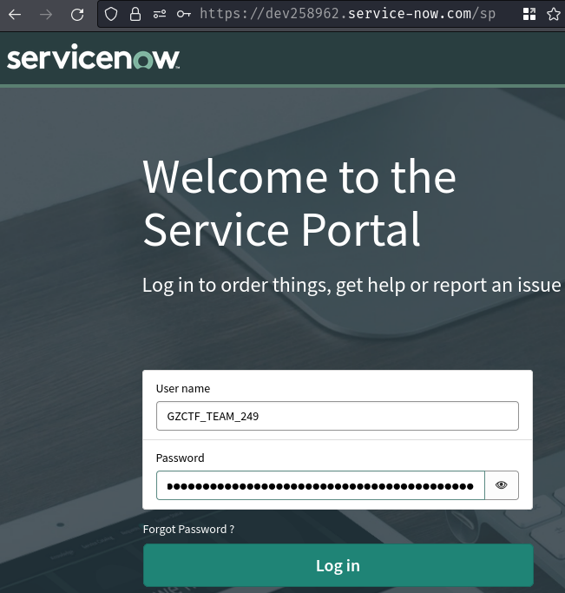565x593 pixels.
Task: Show password with the eye icon
Action: 502,485
